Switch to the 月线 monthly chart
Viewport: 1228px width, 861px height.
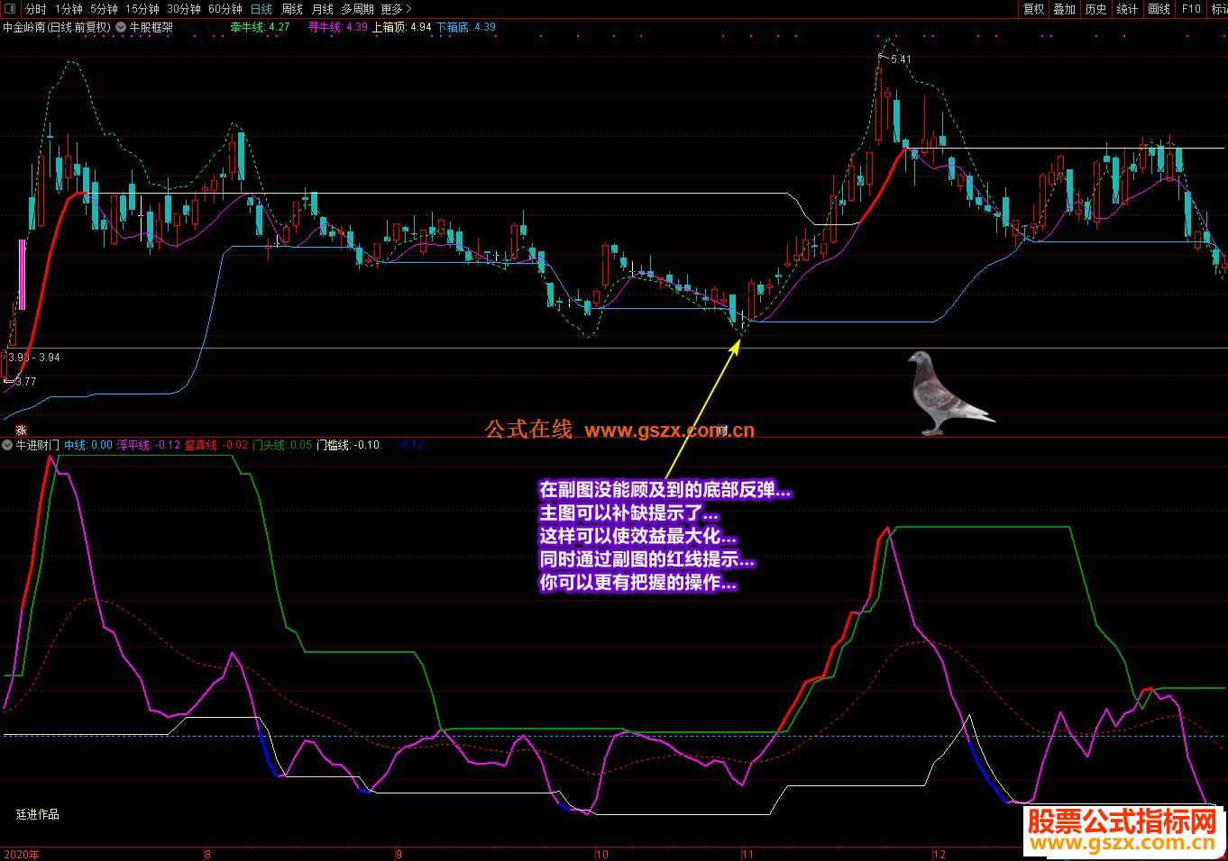click(322, 9)
